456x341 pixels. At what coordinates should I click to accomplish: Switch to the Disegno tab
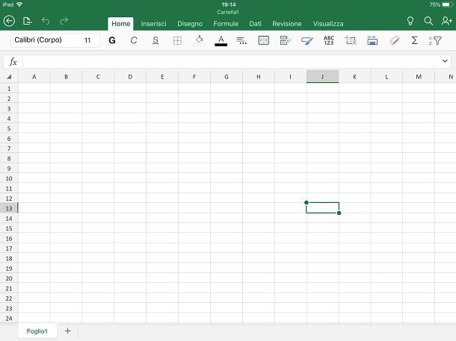tap(190, 24)
